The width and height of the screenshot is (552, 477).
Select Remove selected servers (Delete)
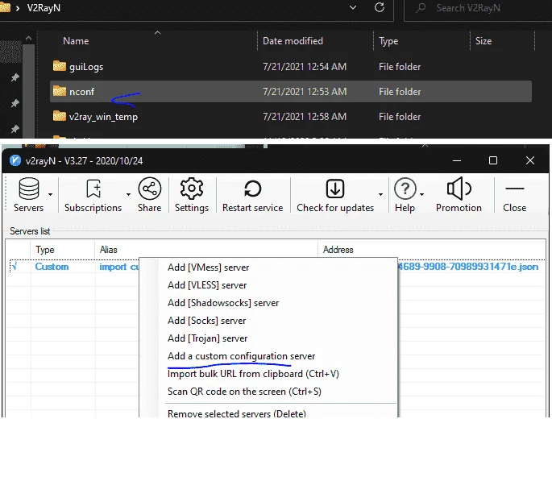(x=237, y=413)
